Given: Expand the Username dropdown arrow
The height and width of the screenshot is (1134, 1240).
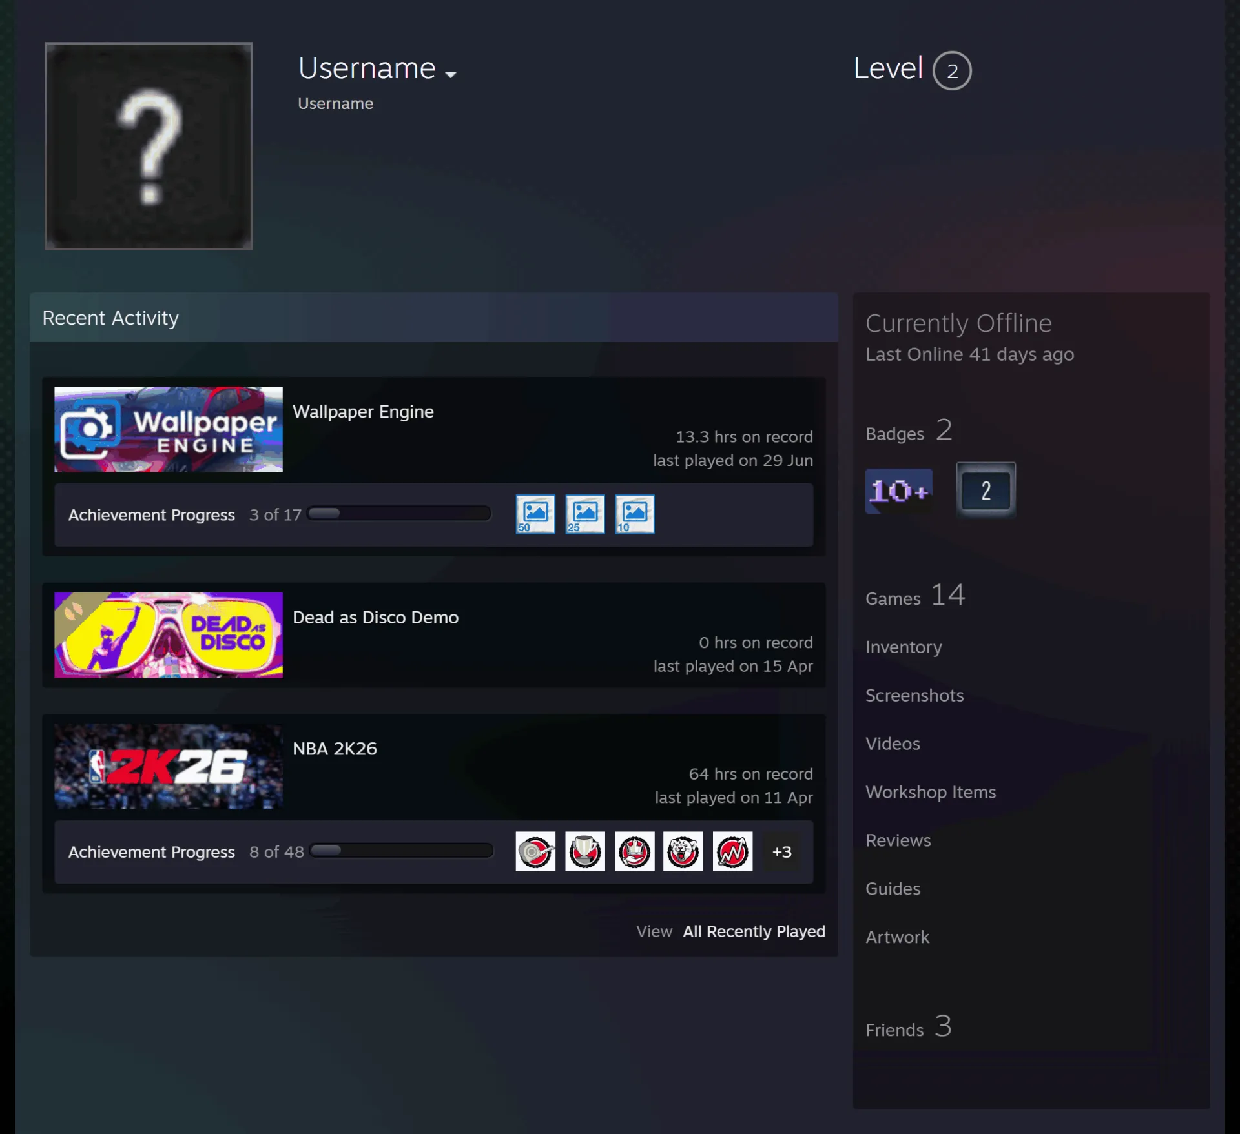Looking at the screenshot, I should point(451,74).
